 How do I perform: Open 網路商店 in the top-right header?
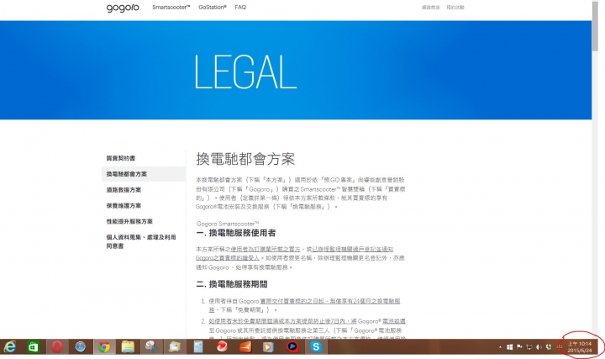(x=430, y=8)
